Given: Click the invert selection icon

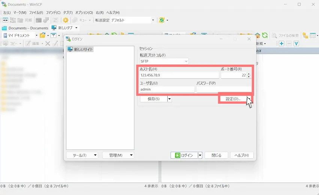Looking at the screenshot, I should point(296,44).
